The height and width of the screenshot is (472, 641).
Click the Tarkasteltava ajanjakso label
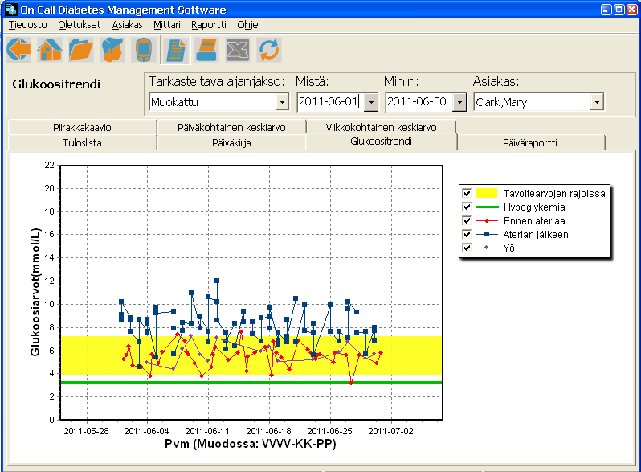click(216, 81)
